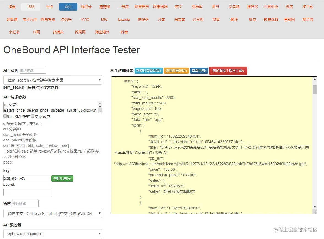
Task: Open the 易贝 platform link
Action: (x=215, y=7)
